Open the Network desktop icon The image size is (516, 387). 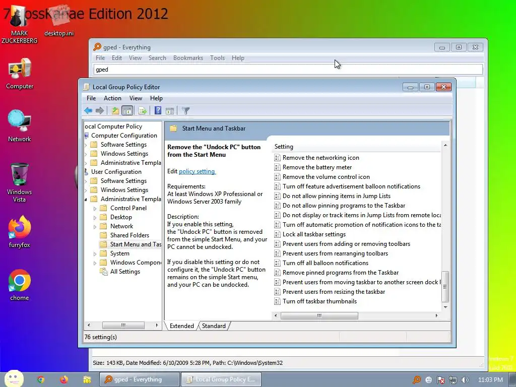pos(20,126)
